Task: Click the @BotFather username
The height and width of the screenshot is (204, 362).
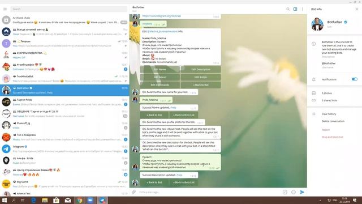Action: click(329, 63)
